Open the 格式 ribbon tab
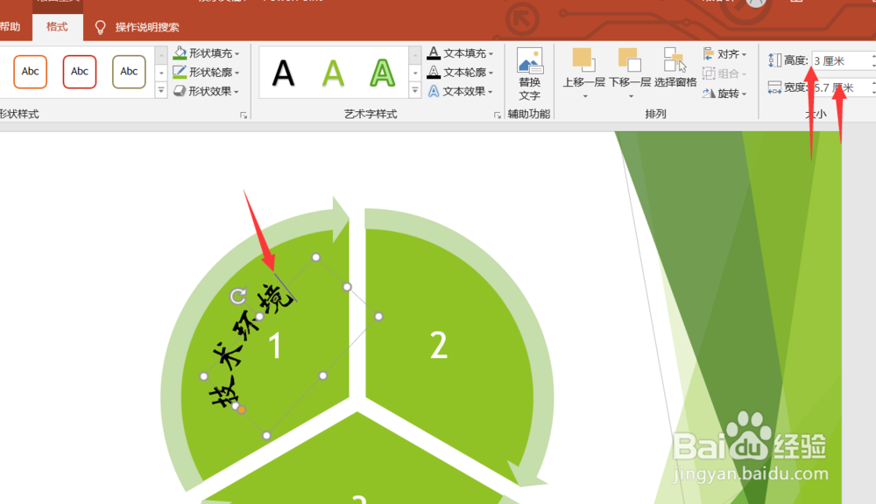This screenshot has height=504, width=876. pos(57,27)
